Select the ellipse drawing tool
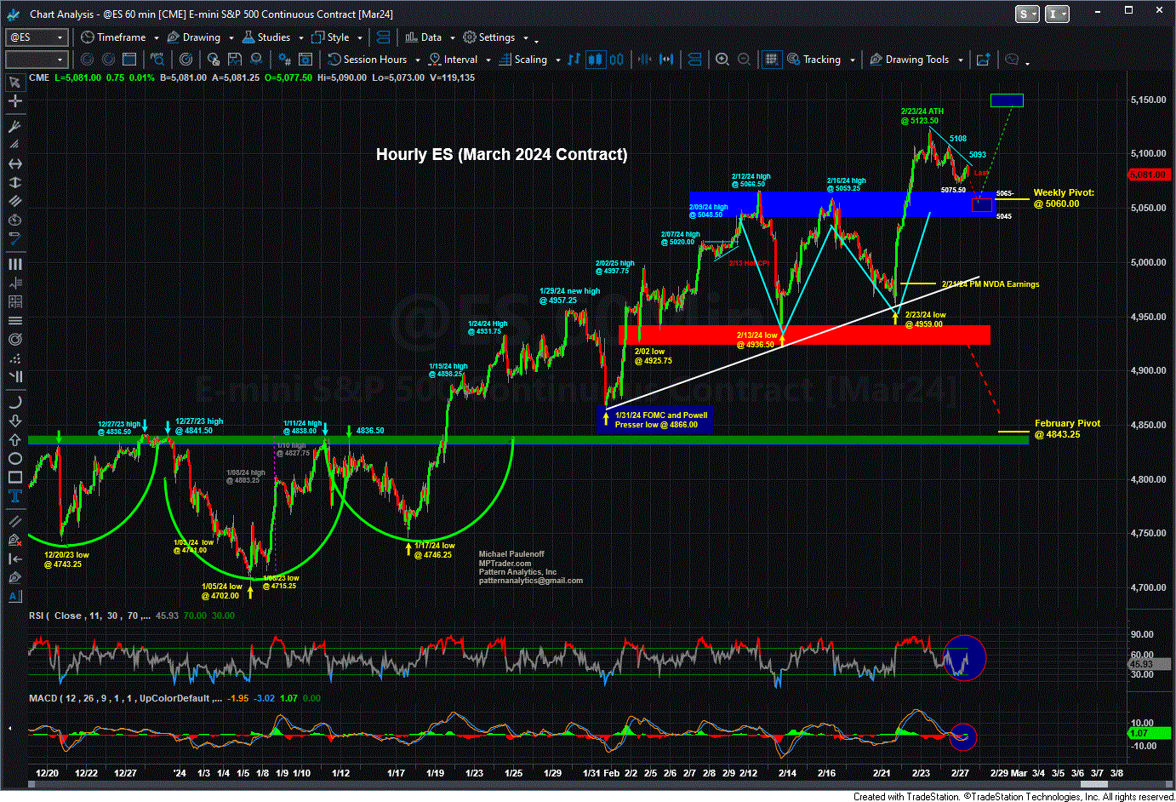1176x802 pixels. 14,458
